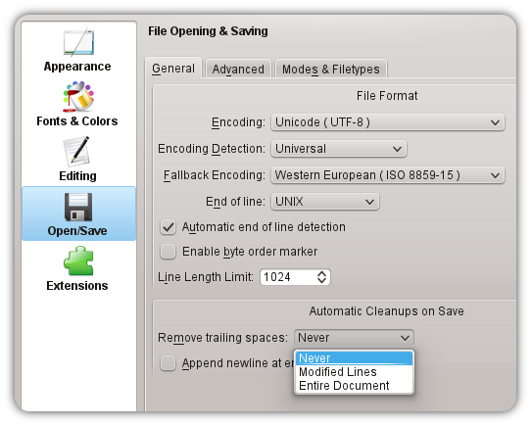This screenshot has width=531, height=426.
Task: Open the Extensions puzzle piece icon
Action: pos(78,260)
